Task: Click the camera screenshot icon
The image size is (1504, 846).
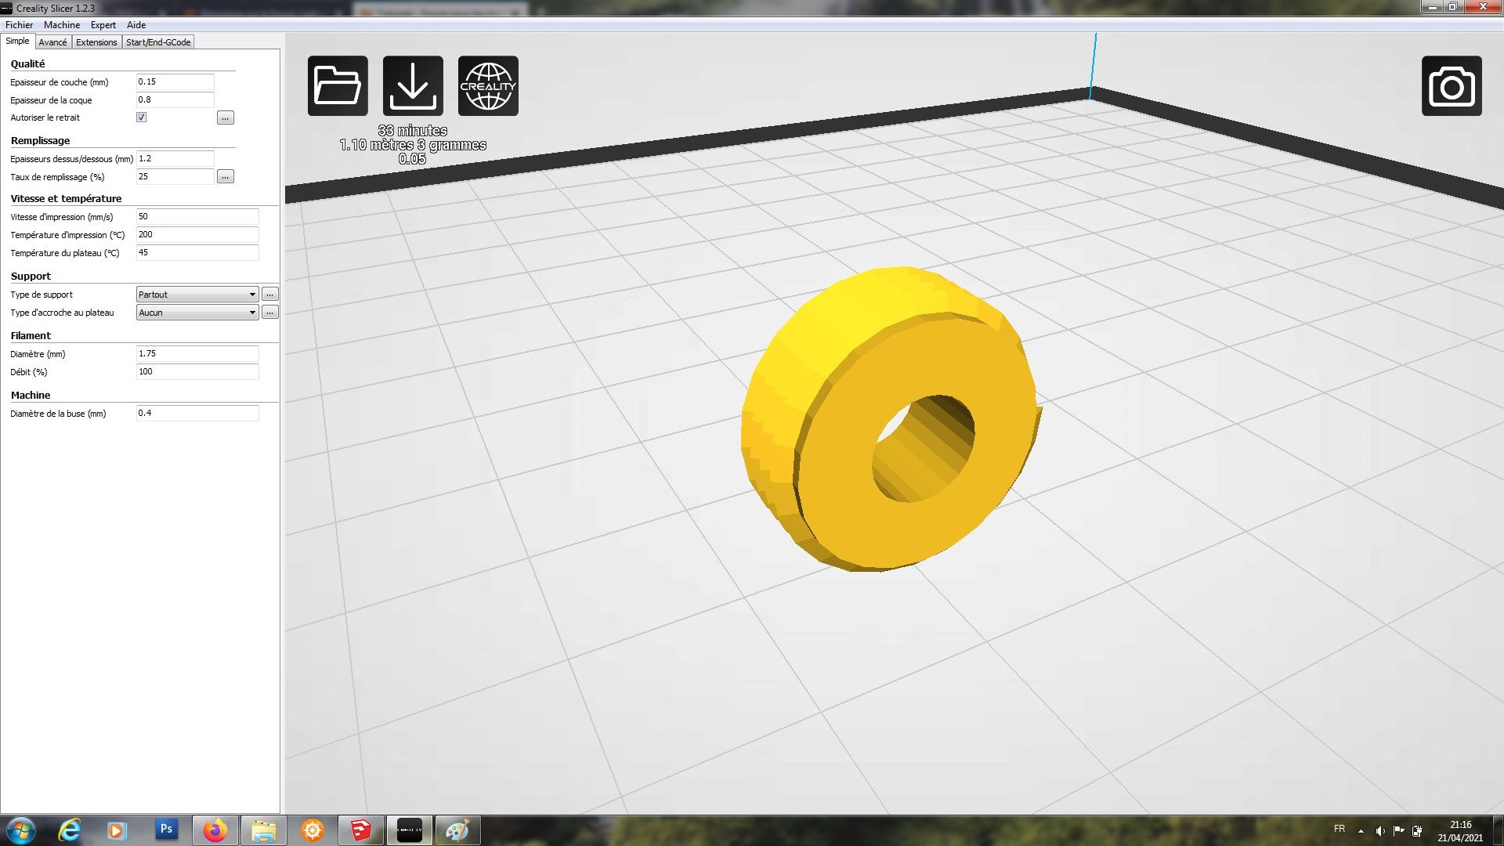Action: (x=1452, y=86)
